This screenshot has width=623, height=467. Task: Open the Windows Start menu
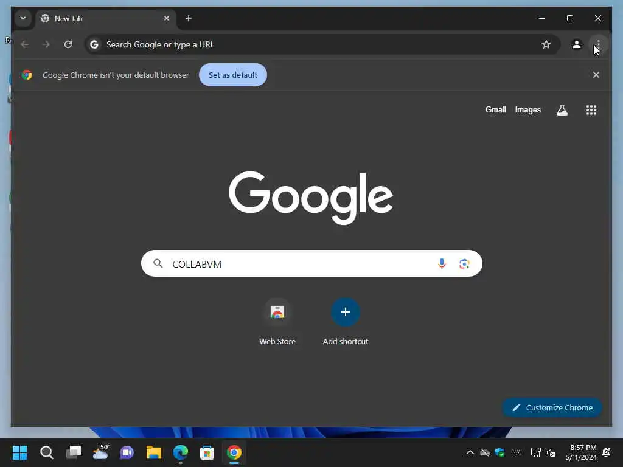(19, 452)
